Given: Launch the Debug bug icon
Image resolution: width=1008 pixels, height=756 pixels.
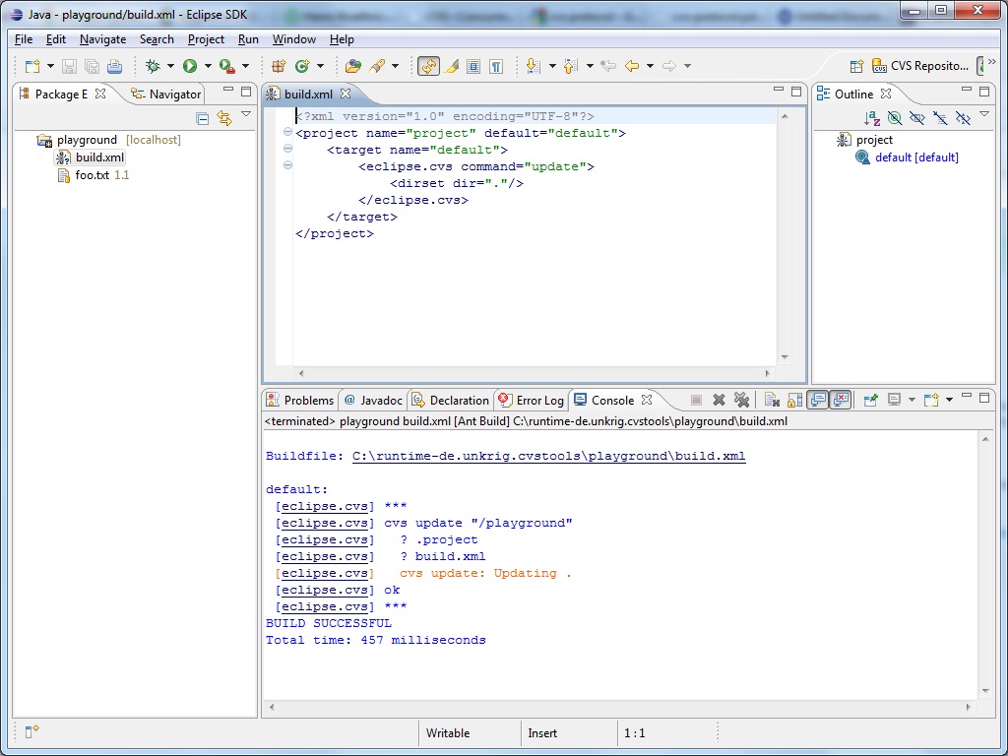Looking at the screenshot, I should click(153, 66).
